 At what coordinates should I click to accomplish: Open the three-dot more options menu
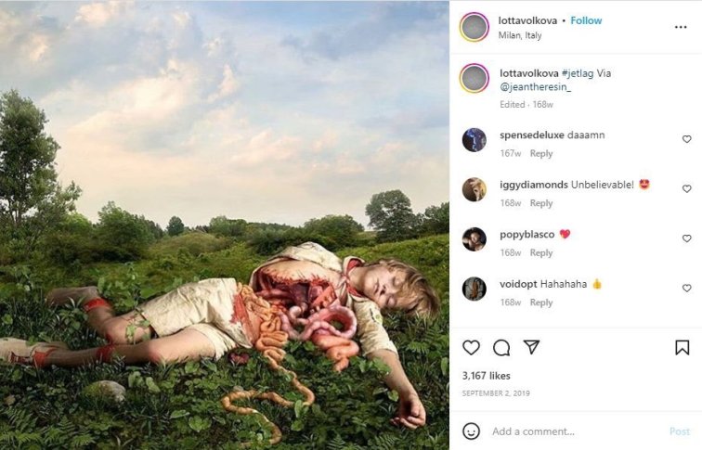(681, 27)
